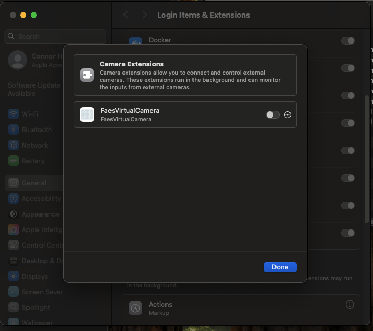Image resolution: width=373 pixels, height=331 pixels.
Task: Go back with the left chevron
Action: click(x=126, y=15)
